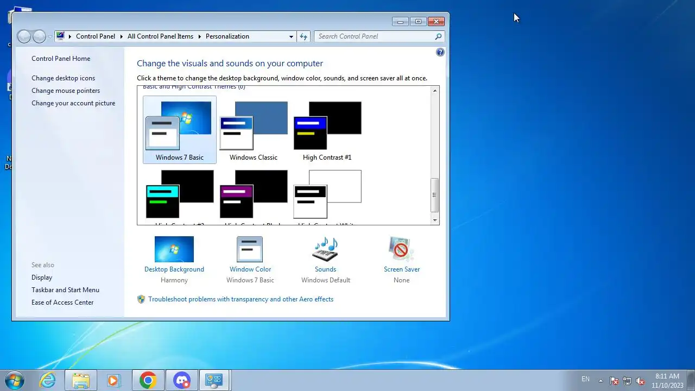Viewport: 695px width, 391px height.
Task: Open the Sounds settings icon
Action: tap(326, 249)
